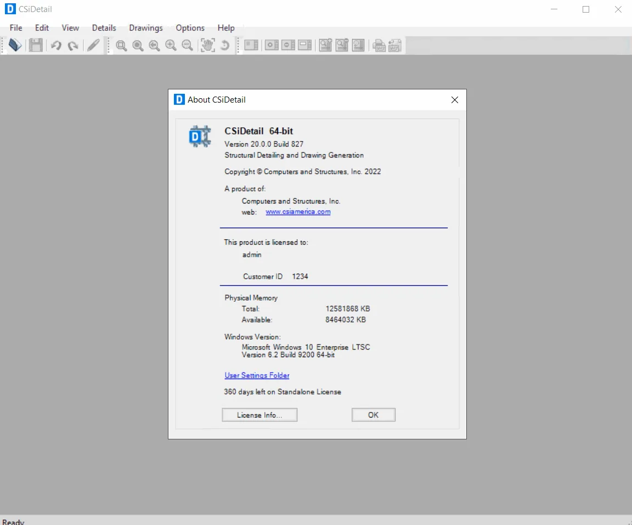Click the 'Ready' status bar text
The image size is (632, 525).
coord(13,522)
